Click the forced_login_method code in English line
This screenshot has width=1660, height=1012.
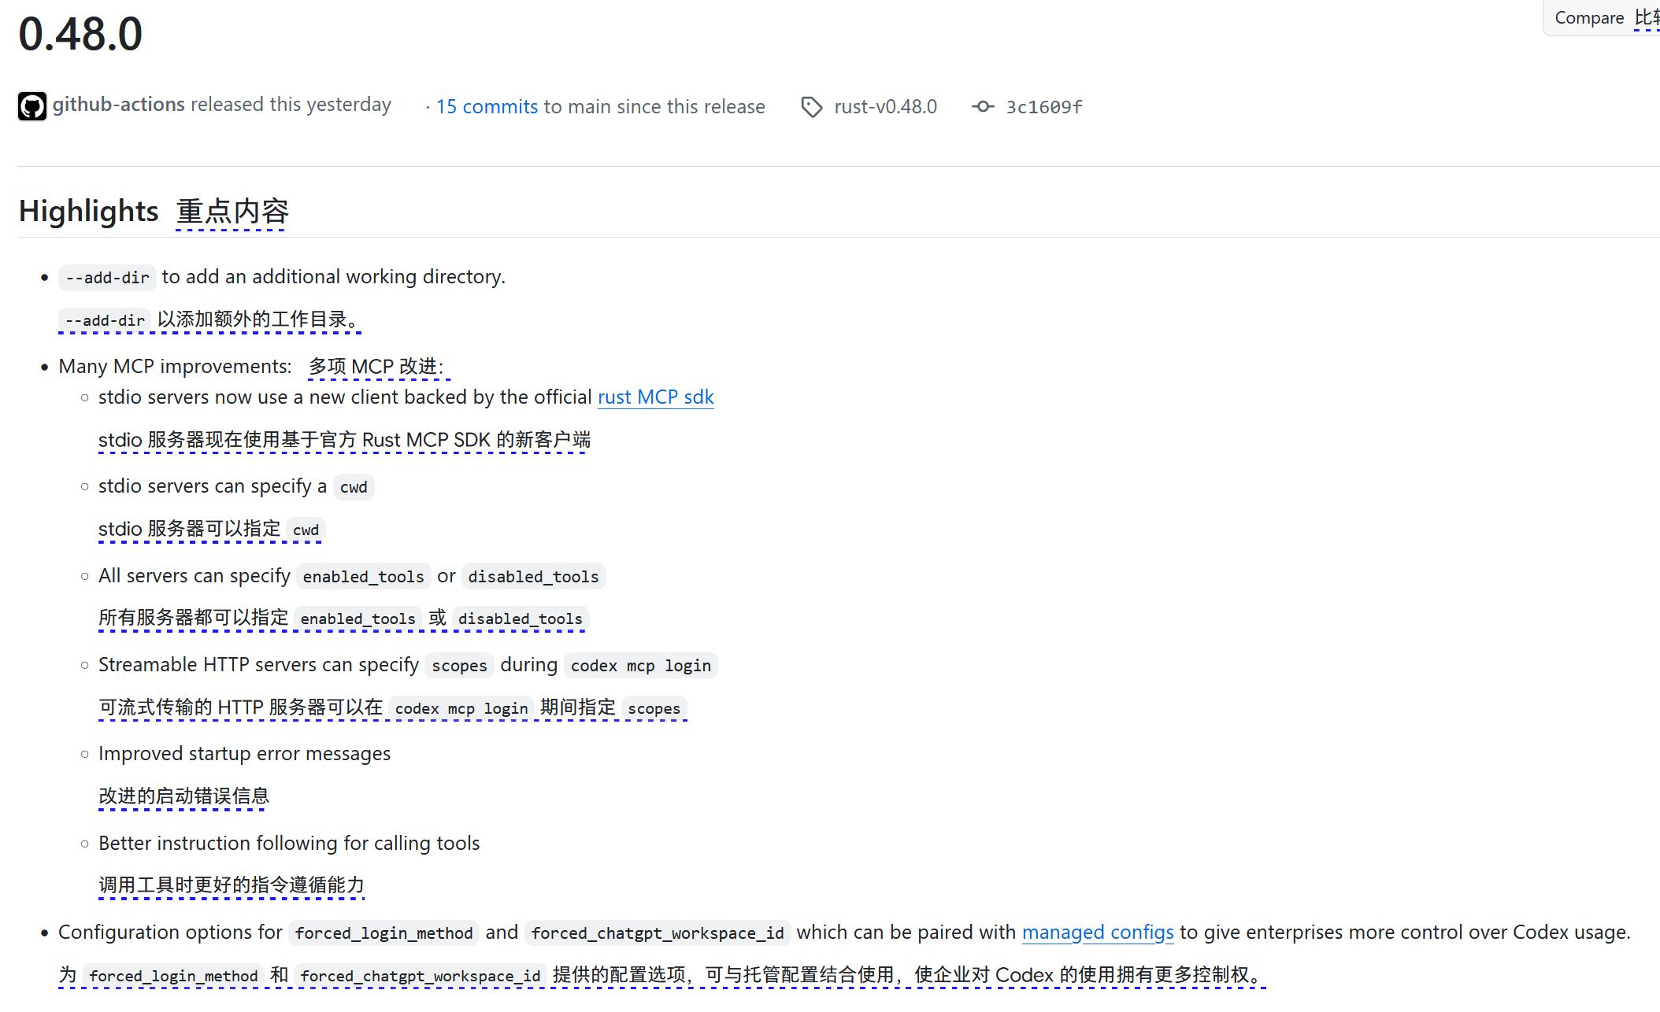(384, 933)
